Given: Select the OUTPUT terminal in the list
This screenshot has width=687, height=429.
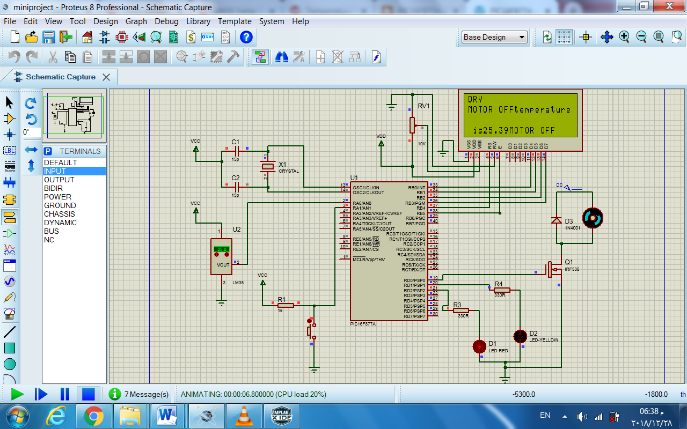Looking at the screenshot, I should tap(74, 180).
